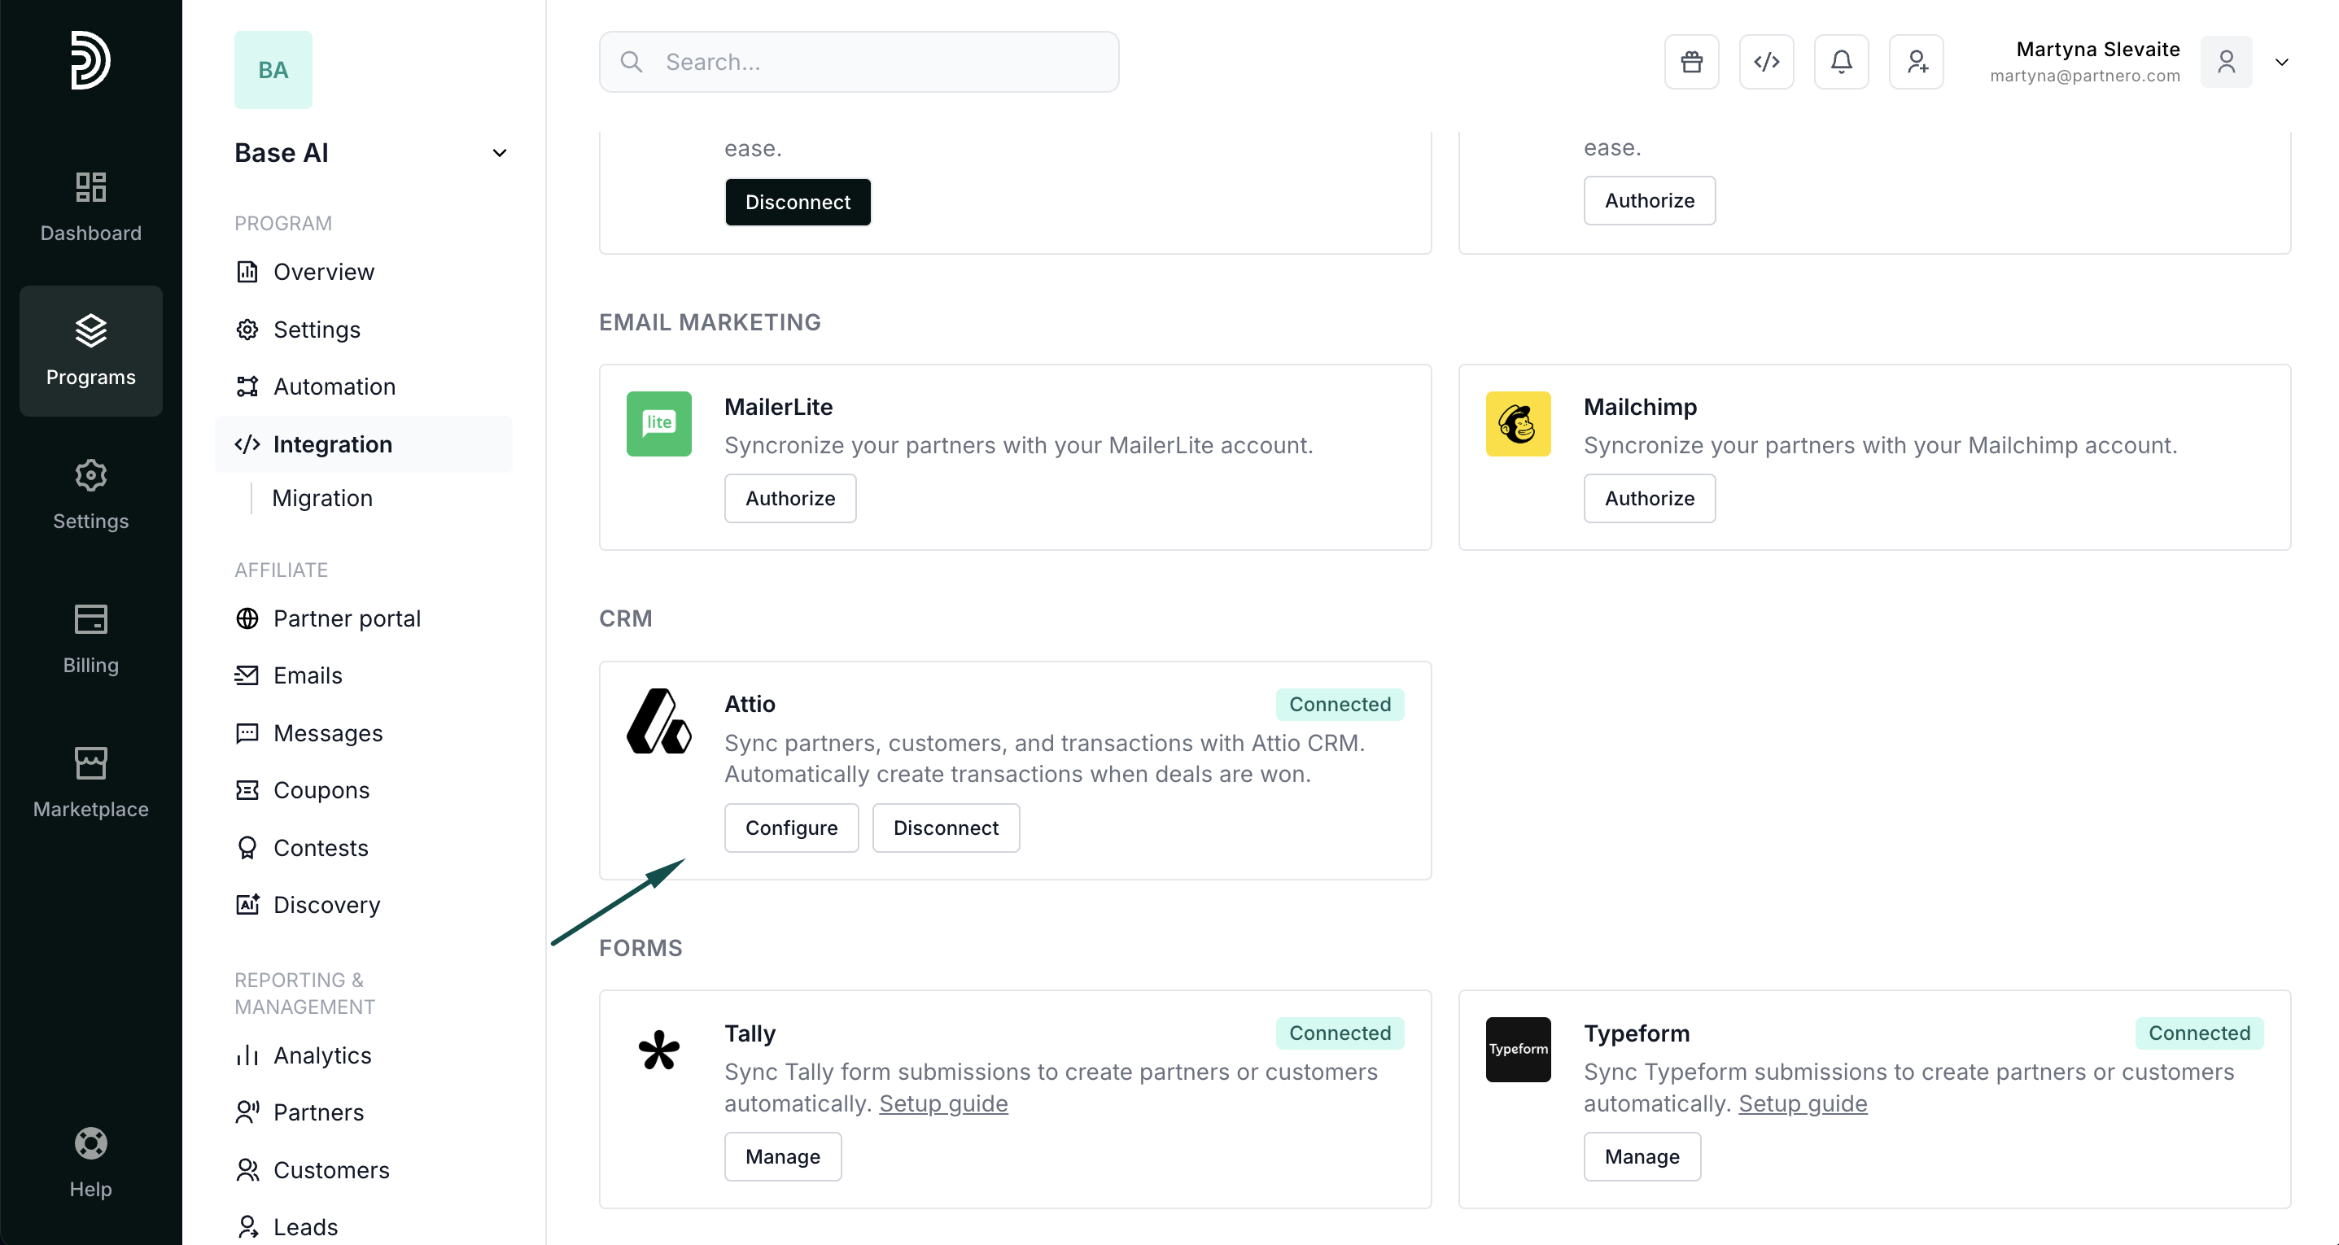The width and height of the screenshot is (2339, 1245).
Task: Open the Tally Setup guide link
Action: click(942, 1103)
